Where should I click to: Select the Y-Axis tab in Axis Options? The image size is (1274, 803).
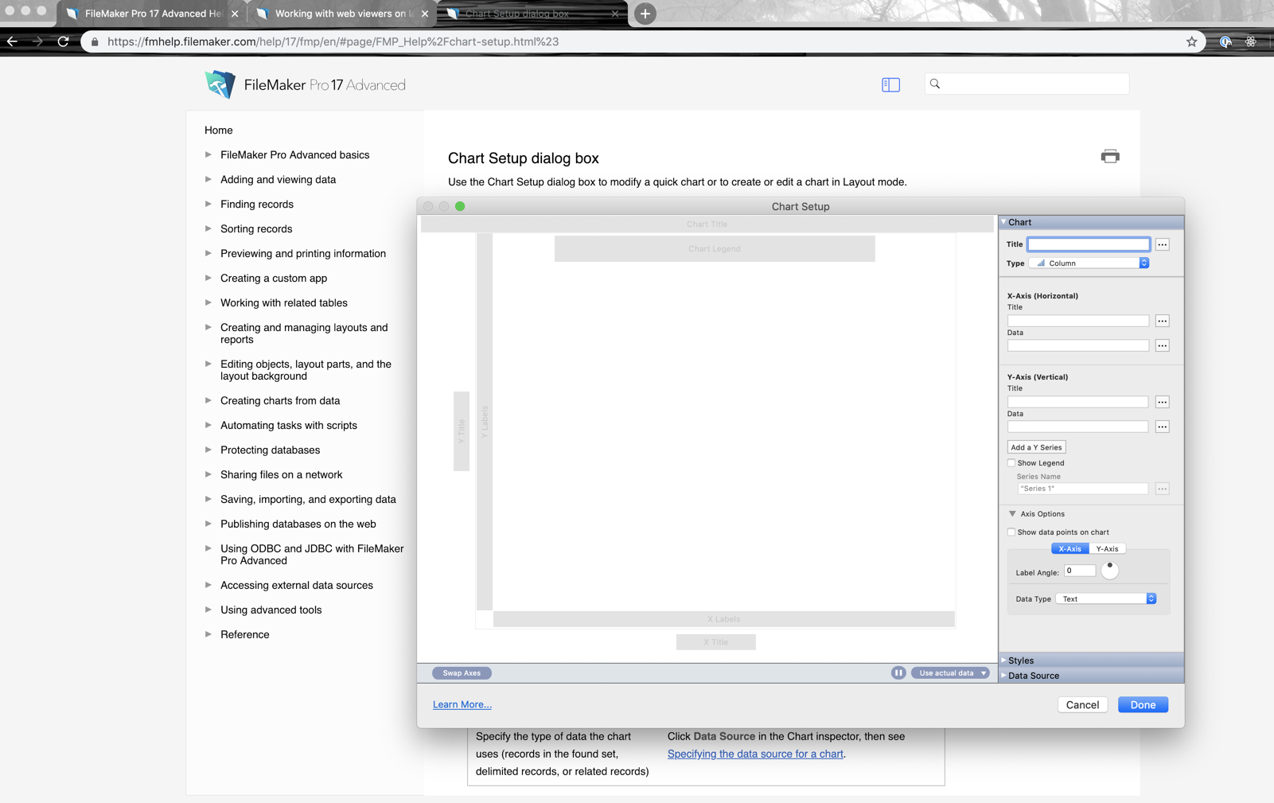(1107, 548)
